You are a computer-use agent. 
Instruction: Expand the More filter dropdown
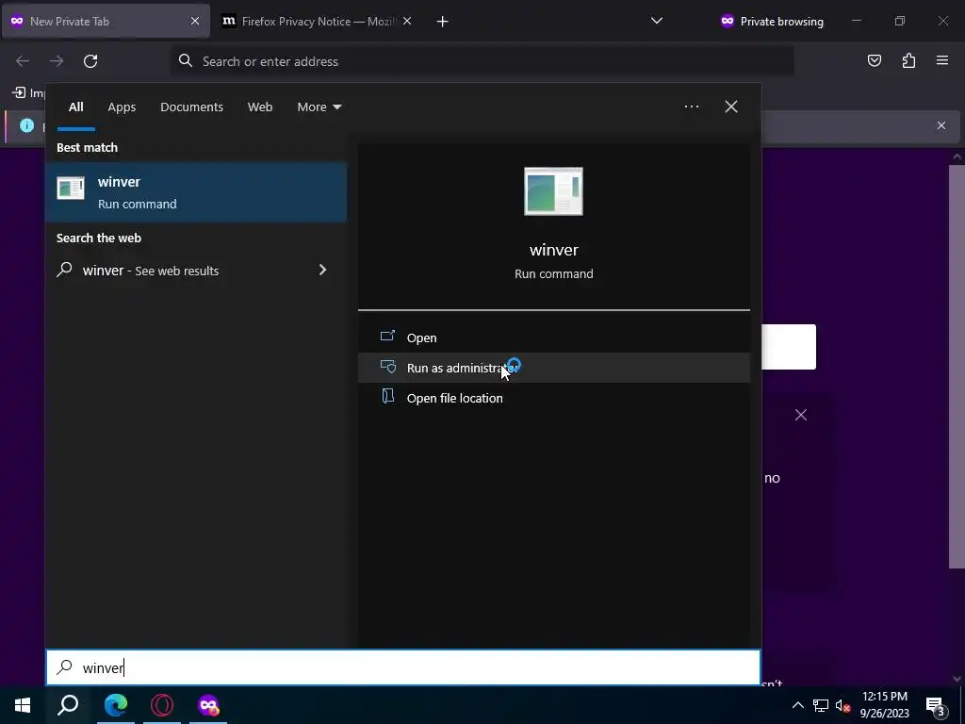[x=319, y=107]
